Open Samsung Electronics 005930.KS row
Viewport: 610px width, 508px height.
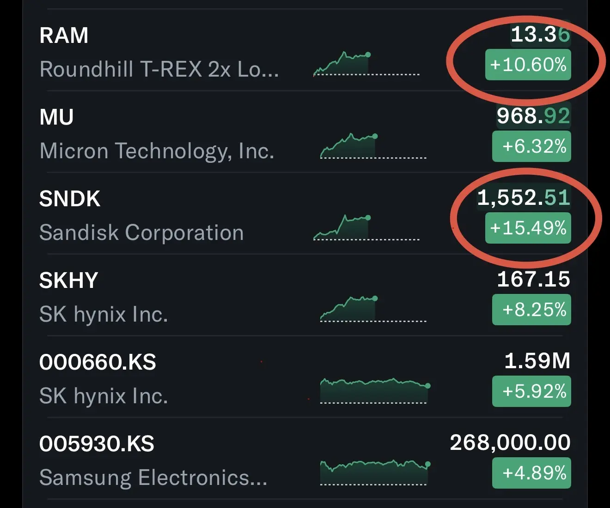pos(305,458)
